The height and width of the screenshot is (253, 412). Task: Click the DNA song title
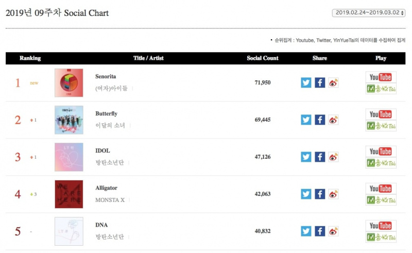[101, 225]
